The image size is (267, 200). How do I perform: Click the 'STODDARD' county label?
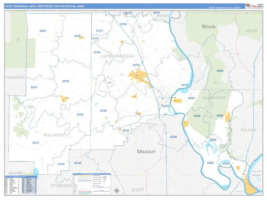61,185
